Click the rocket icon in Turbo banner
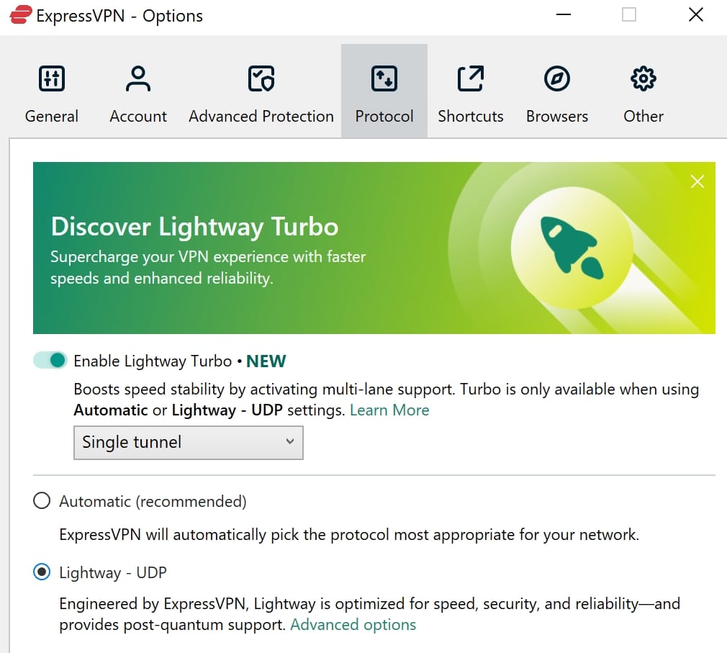The height and width of the screenshot is (653, 727). coord(572,248)
